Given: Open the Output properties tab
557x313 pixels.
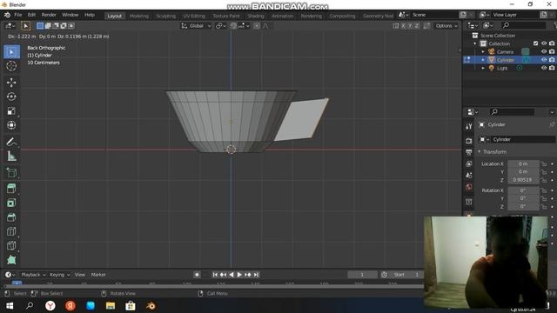Looking at the screenshot, I should [469, 152].
